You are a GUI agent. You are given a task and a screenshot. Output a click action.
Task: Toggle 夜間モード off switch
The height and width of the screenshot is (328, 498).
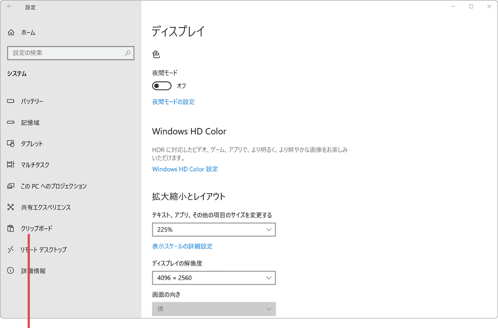pos(162,86)
